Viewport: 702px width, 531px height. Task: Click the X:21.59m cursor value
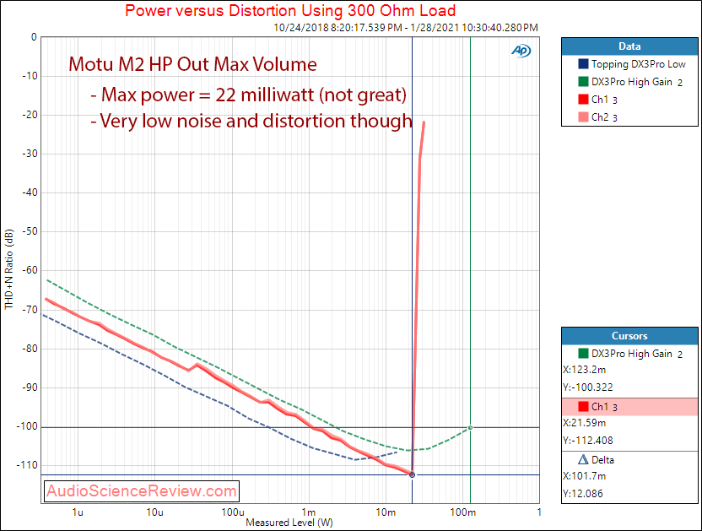click(x=584, y=423)
